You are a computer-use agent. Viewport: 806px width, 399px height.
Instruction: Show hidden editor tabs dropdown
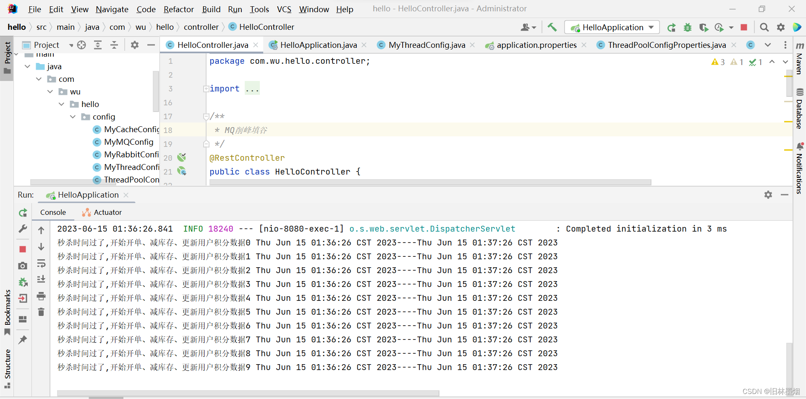coord(768,45)
